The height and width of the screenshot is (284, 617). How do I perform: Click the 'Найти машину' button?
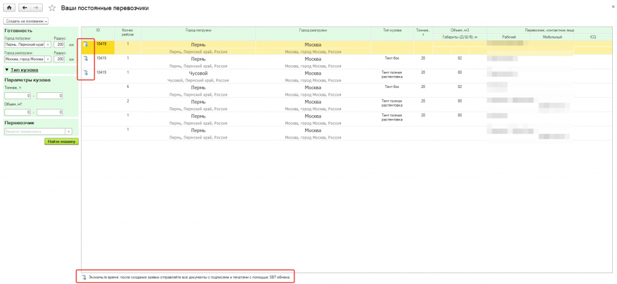61,142
